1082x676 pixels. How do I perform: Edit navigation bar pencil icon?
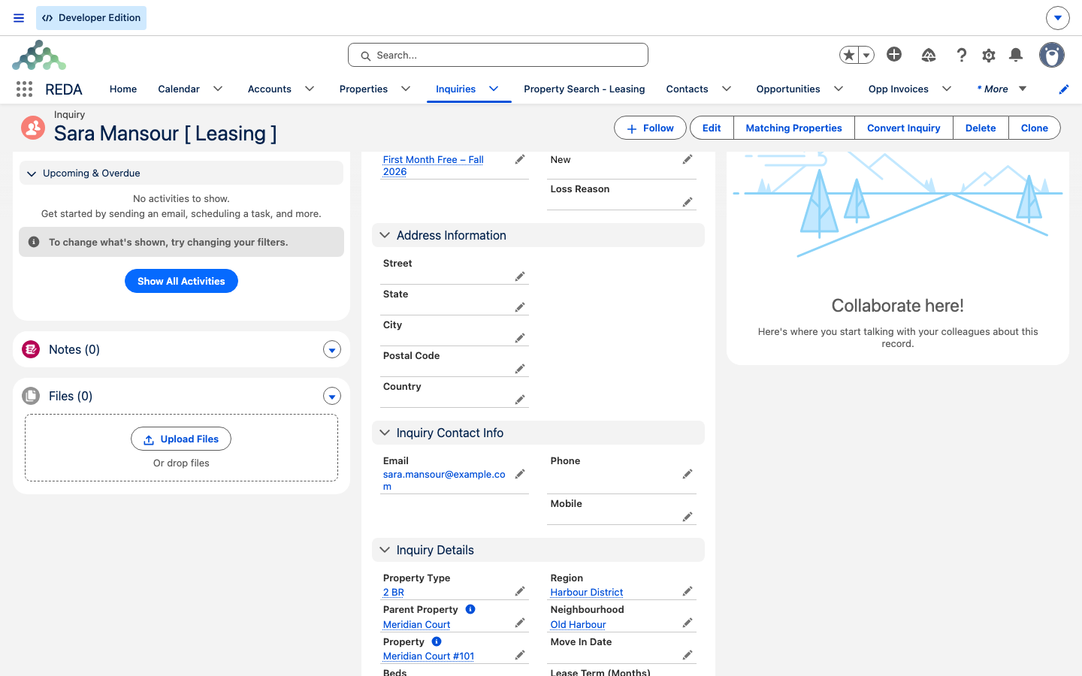click(1064, 89)
